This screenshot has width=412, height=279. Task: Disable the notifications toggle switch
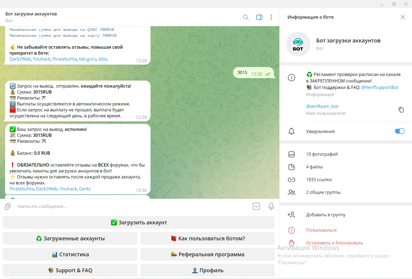(400, 131)
